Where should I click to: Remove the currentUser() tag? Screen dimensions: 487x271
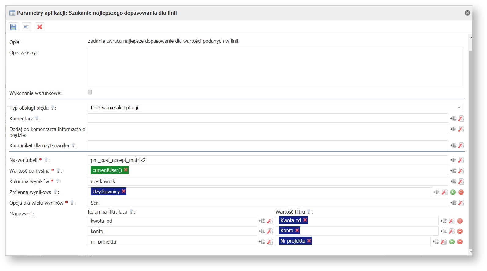[126, 170]
